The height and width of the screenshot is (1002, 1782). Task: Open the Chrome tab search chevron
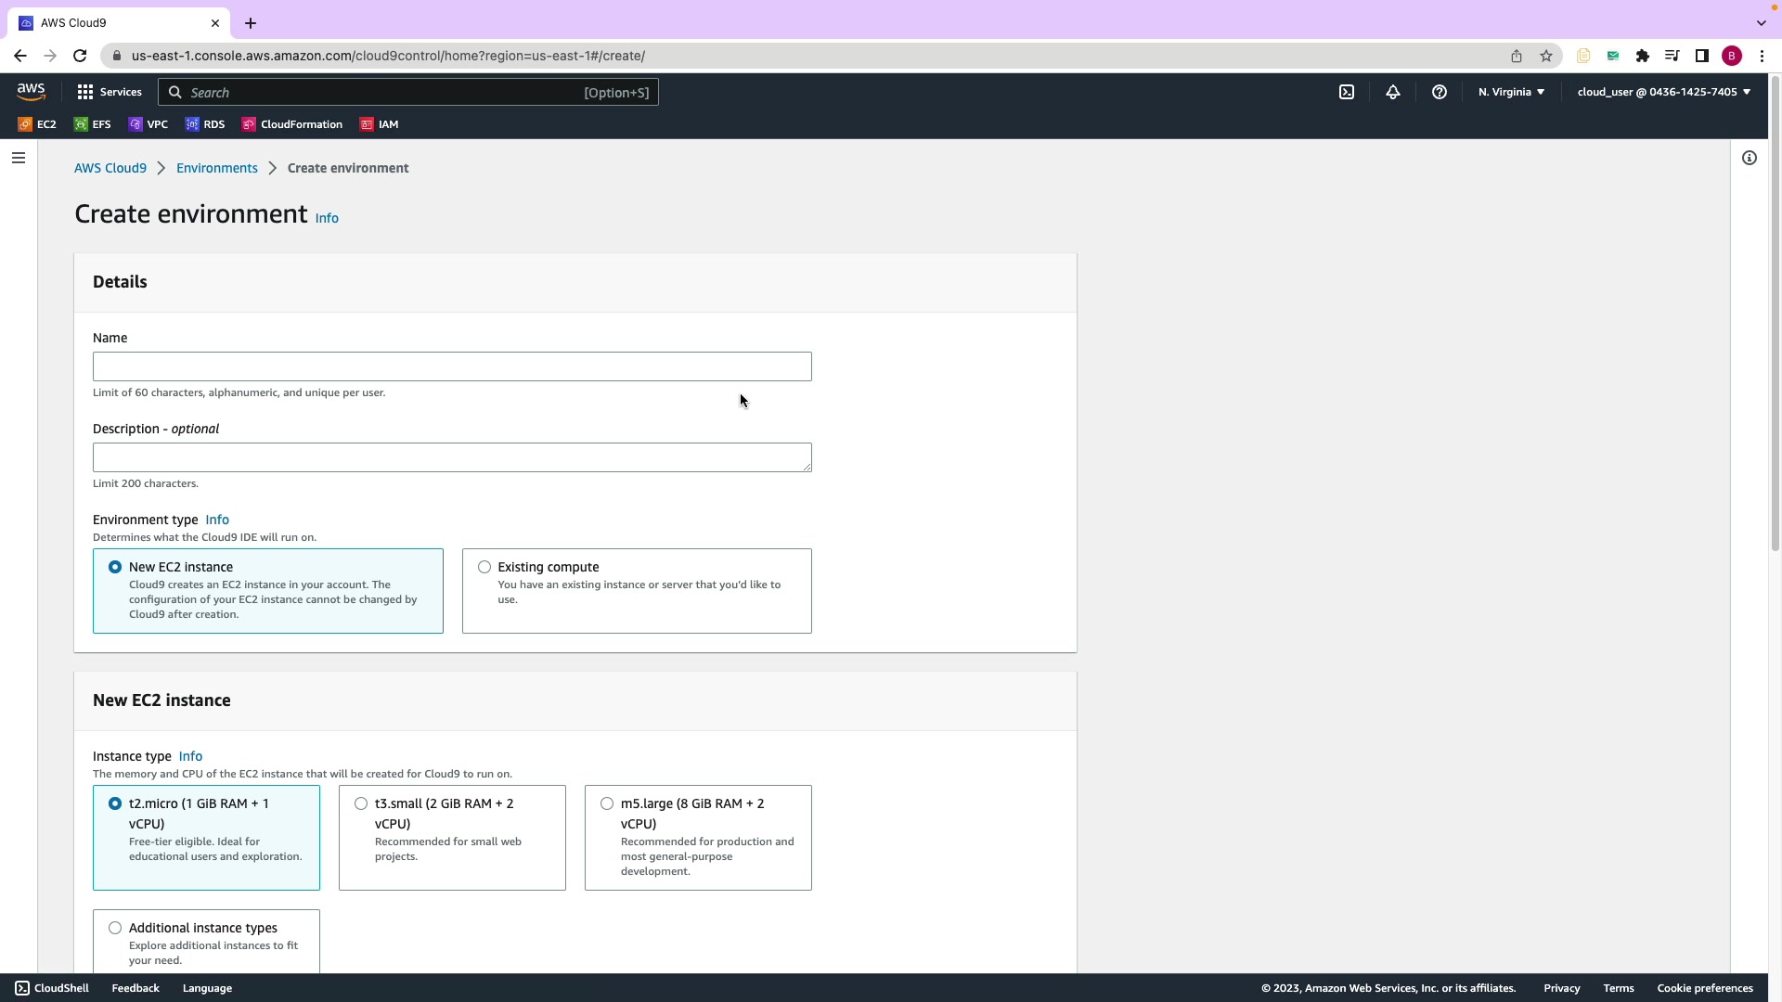tap(1761, 22)
